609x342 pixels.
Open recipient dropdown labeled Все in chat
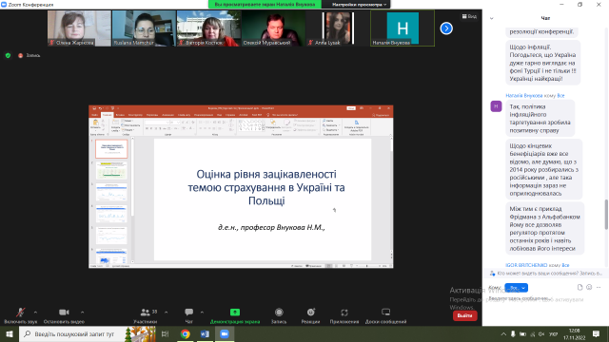pos(516,288)
